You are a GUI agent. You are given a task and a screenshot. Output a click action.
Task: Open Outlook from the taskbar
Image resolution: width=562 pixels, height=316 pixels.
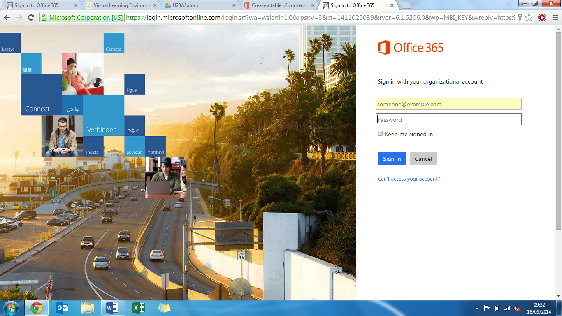[x=63, y=308]
